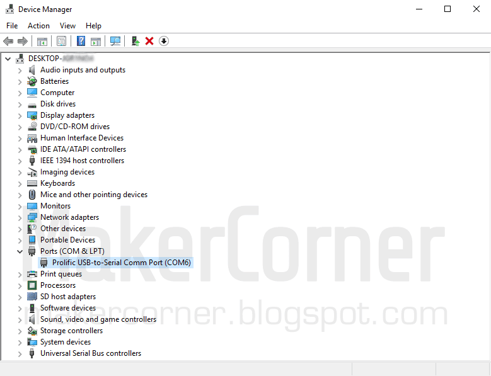Click the Keyboards icon
Image resolution: width=491 pixels, height=376 pixels.
[x=32, y=183]
